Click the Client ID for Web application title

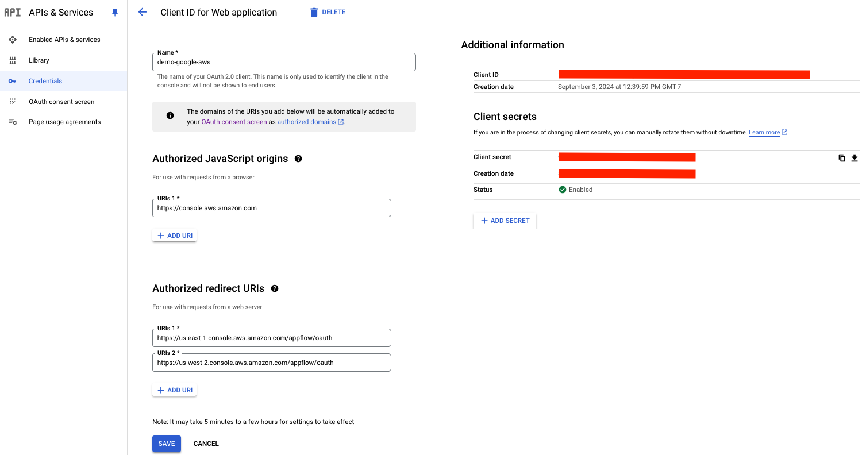point(219,12)
